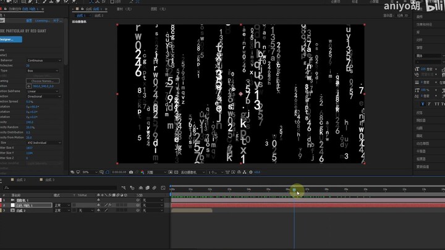The image size is (445, 250).
Task: Select layer 3 named 合成 2
Action: [21, 210]
